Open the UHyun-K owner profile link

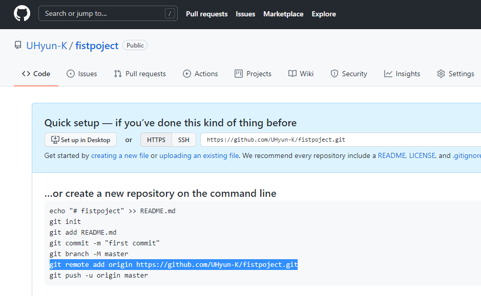pos(47,45)
